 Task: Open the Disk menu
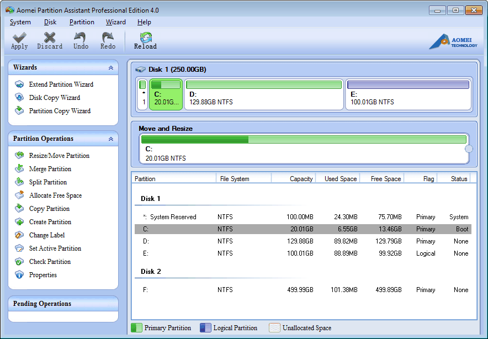pyautogui.click(x=50, y=22)
